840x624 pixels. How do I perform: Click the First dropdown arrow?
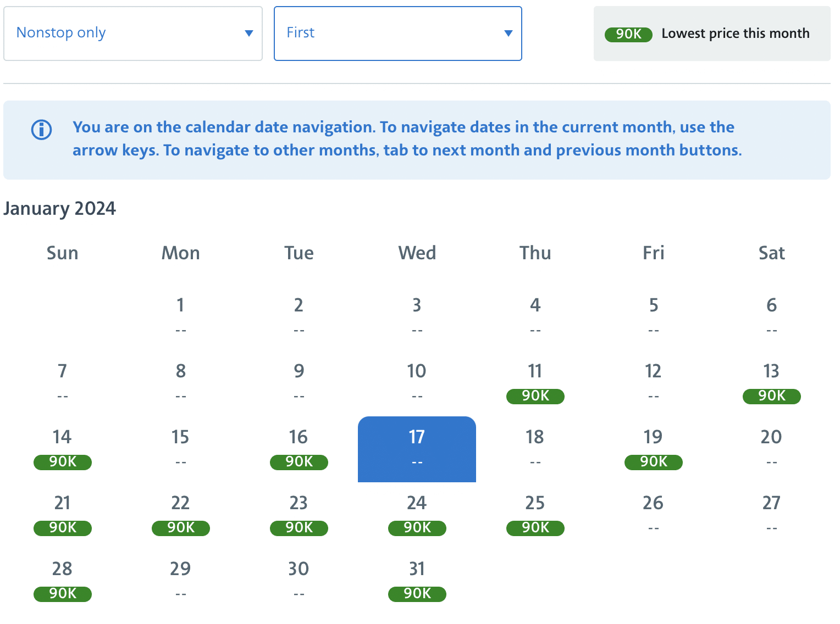coord(509,34)
